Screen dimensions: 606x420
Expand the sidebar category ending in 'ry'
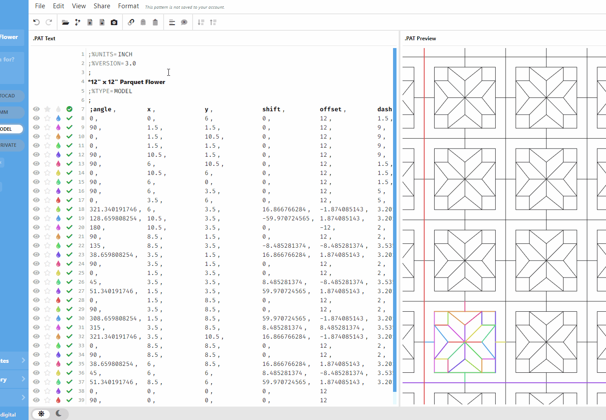pyautogui.click(x=24, y=379)
